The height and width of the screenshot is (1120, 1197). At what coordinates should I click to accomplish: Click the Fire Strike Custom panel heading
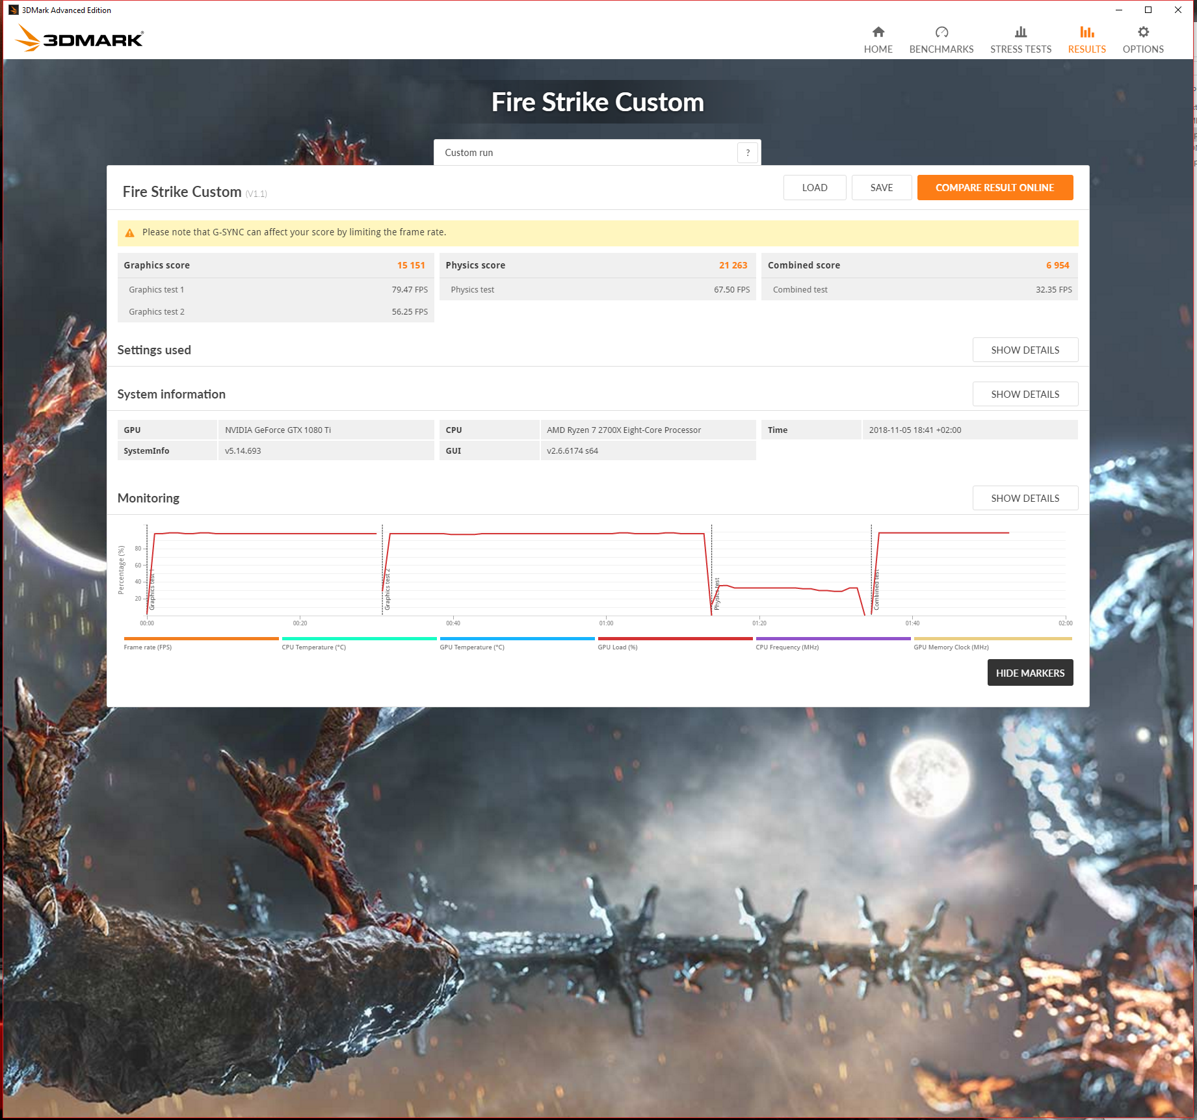182,192
